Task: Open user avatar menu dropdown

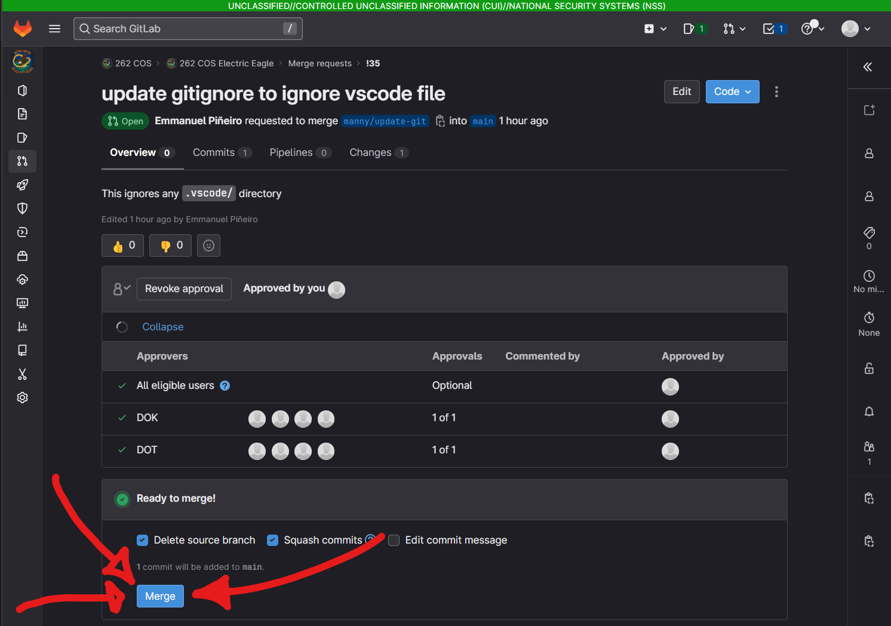Action: [856, 29]
